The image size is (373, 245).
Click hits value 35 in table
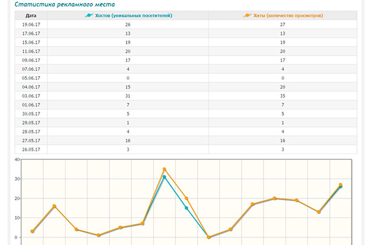282,96
